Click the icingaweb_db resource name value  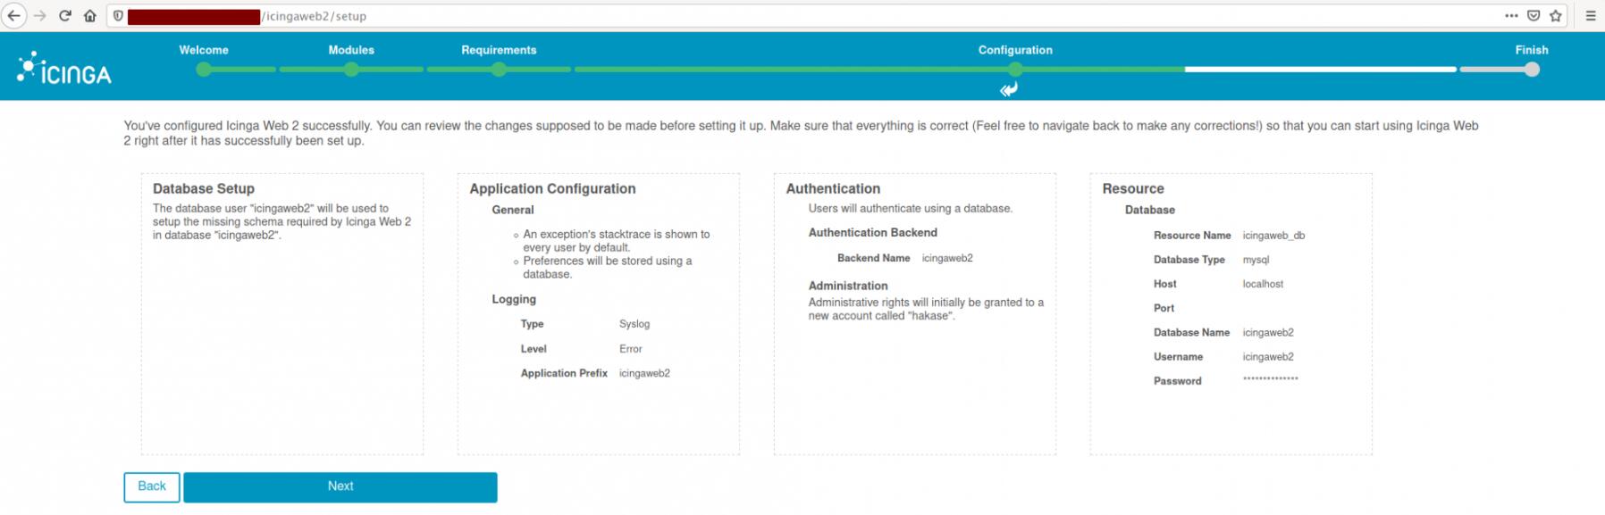pos(1273,236)
